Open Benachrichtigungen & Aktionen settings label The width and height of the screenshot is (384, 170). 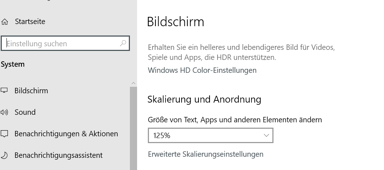(x=66, y=134)
